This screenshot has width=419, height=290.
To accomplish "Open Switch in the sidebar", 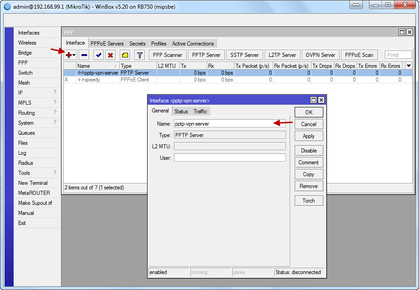I will point(37,73).
